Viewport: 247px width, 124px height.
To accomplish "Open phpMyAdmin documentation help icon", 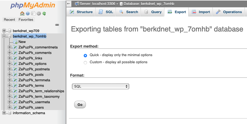I will 28,13.
